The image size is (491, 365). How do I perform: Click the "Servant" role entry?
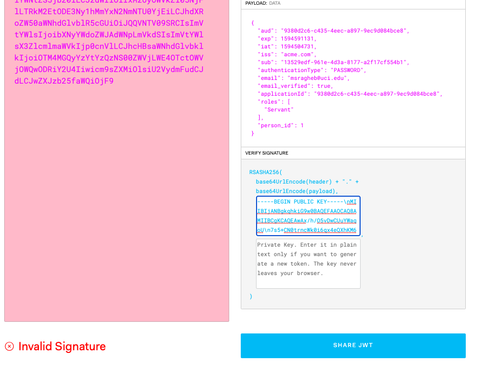click(x=279, y=109)
